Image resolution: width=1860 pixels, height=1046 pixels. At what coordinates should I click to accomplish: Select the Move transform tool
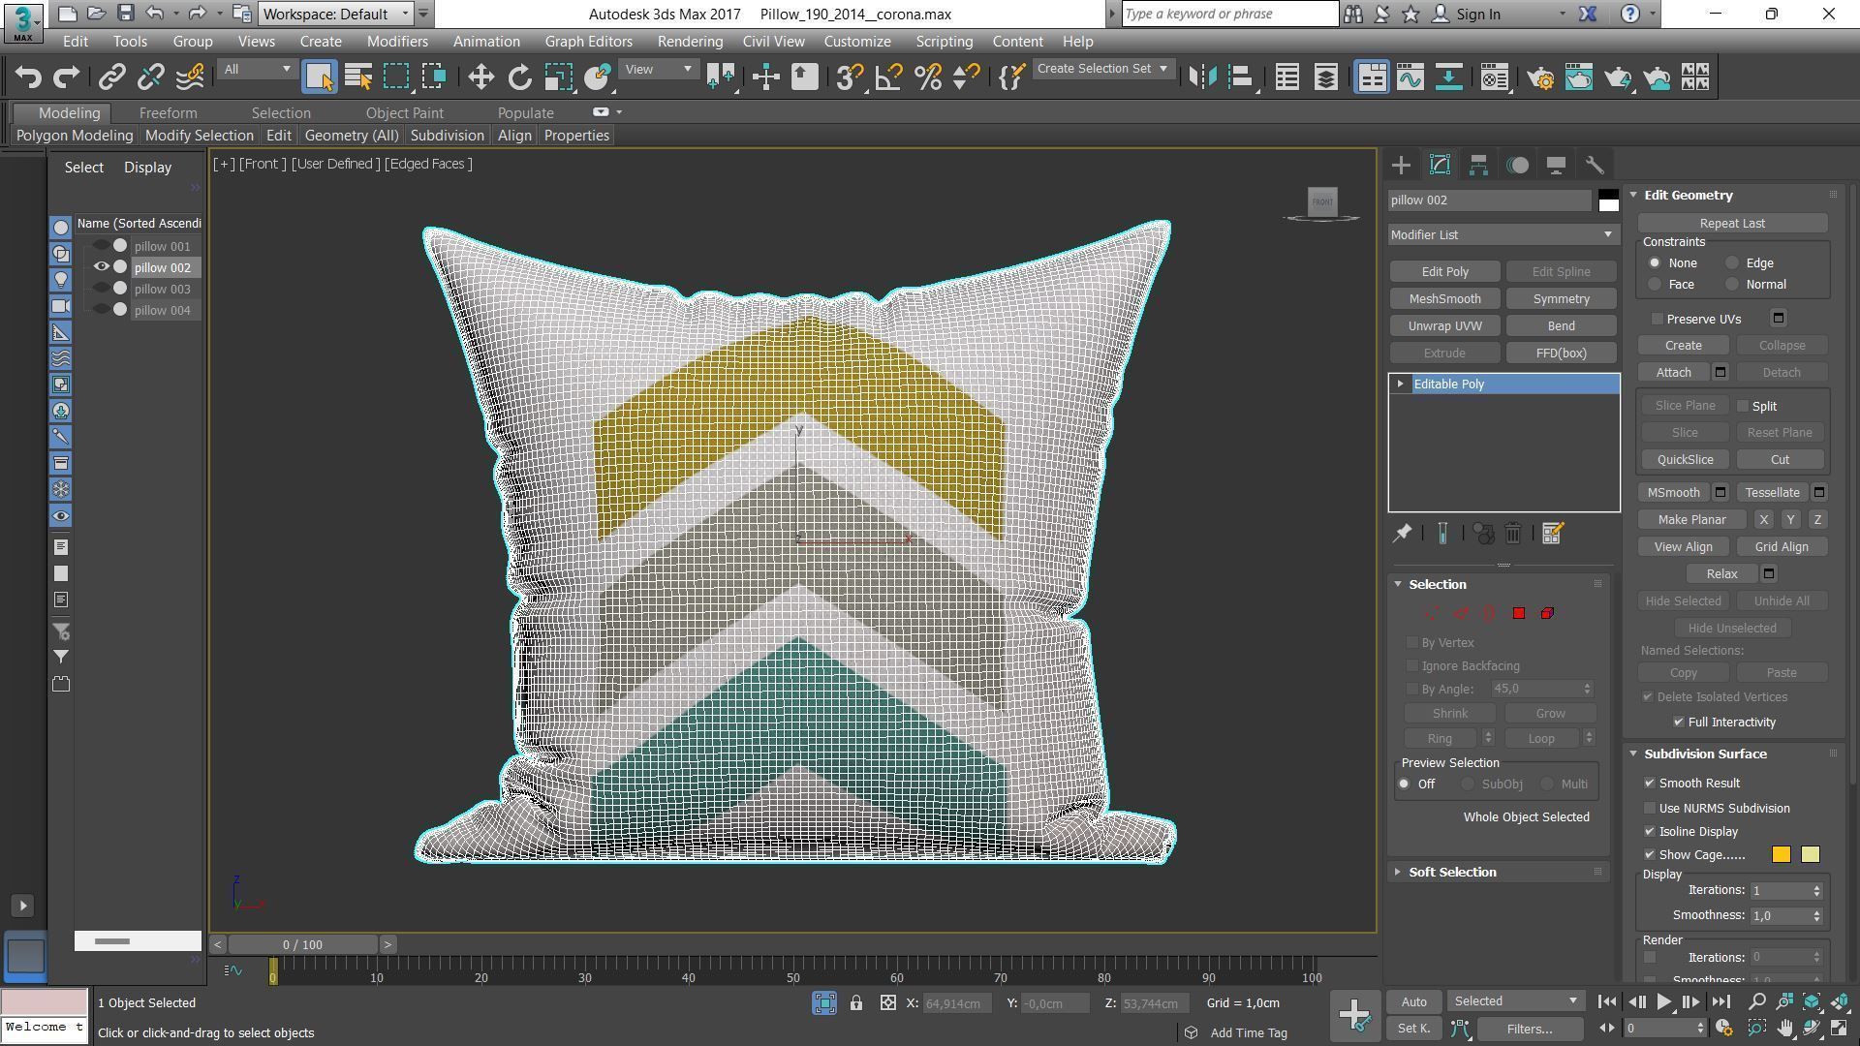(480, 77)
